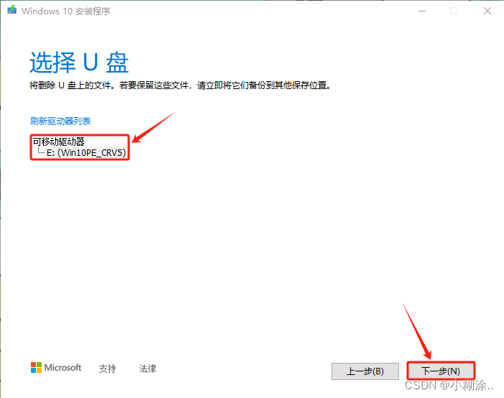Click the Windows 10 setup title bar icon
The height and width of the screenshot is (398, 504).
coord(12,9)
